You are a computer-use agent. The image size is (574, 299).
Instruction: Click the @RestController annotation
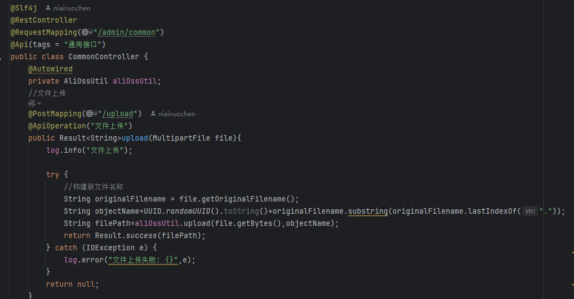[44, 20]
